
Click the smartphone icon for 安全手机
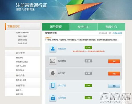(53, 86)
